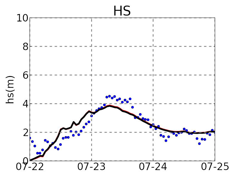This screenshot has width=239, height=179.
Task: Click the x-axis date label '07-25'
Action: pos(215,166)
